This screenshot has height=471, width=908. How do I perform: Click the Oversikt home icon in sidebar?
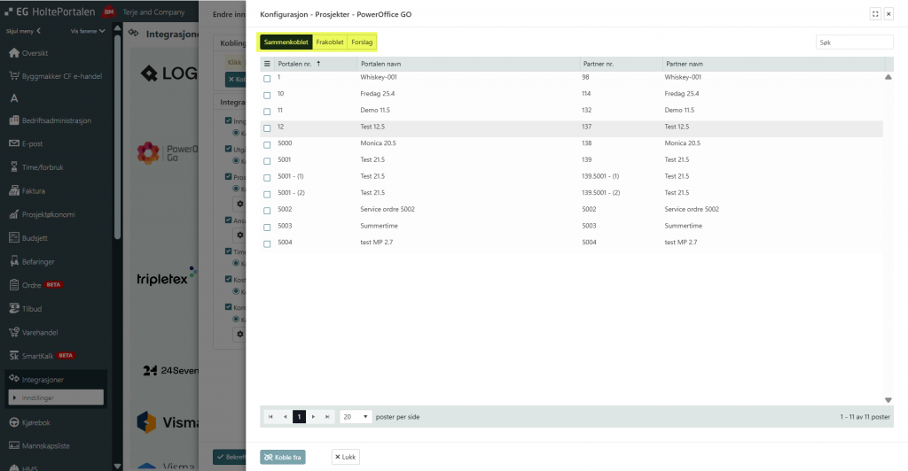[14, 52]
